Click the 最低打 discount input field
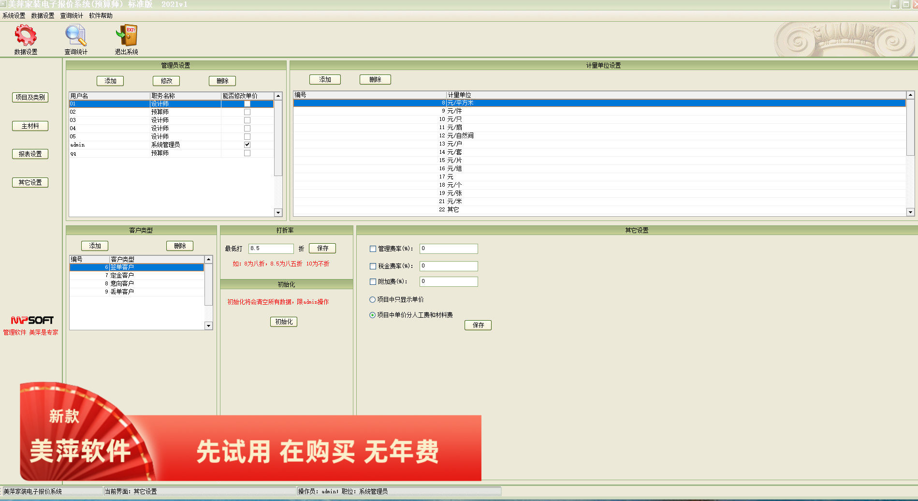Viewport: 918px width, 501px height. [x=271, y=249]
